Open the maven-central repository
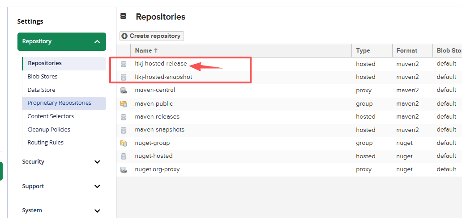This screenshot has width=462, height=218. pyautogui.click(x=155, y=90)
